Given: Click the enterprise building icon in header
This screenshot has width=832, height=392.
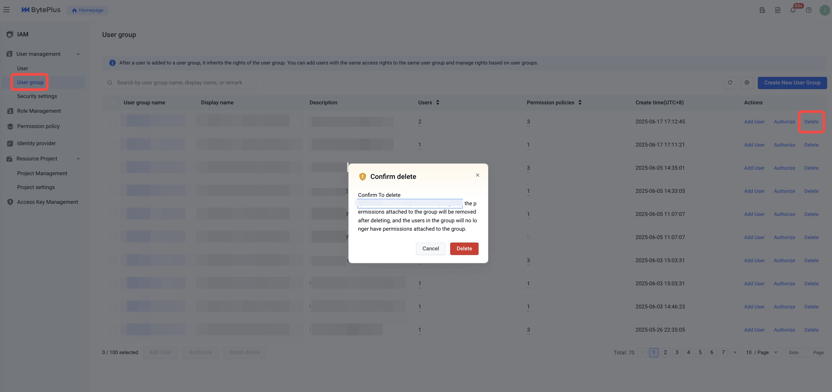Looking at the screenshot, I should pyautogui.click(x=762, y=10).
